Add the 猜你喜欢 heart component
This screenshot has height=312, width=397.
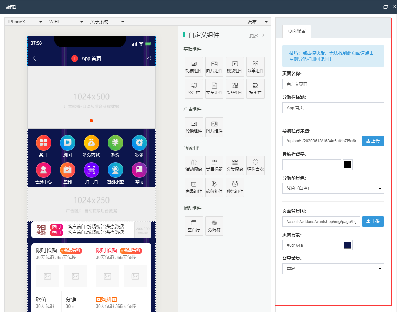[x=255, y=165]
